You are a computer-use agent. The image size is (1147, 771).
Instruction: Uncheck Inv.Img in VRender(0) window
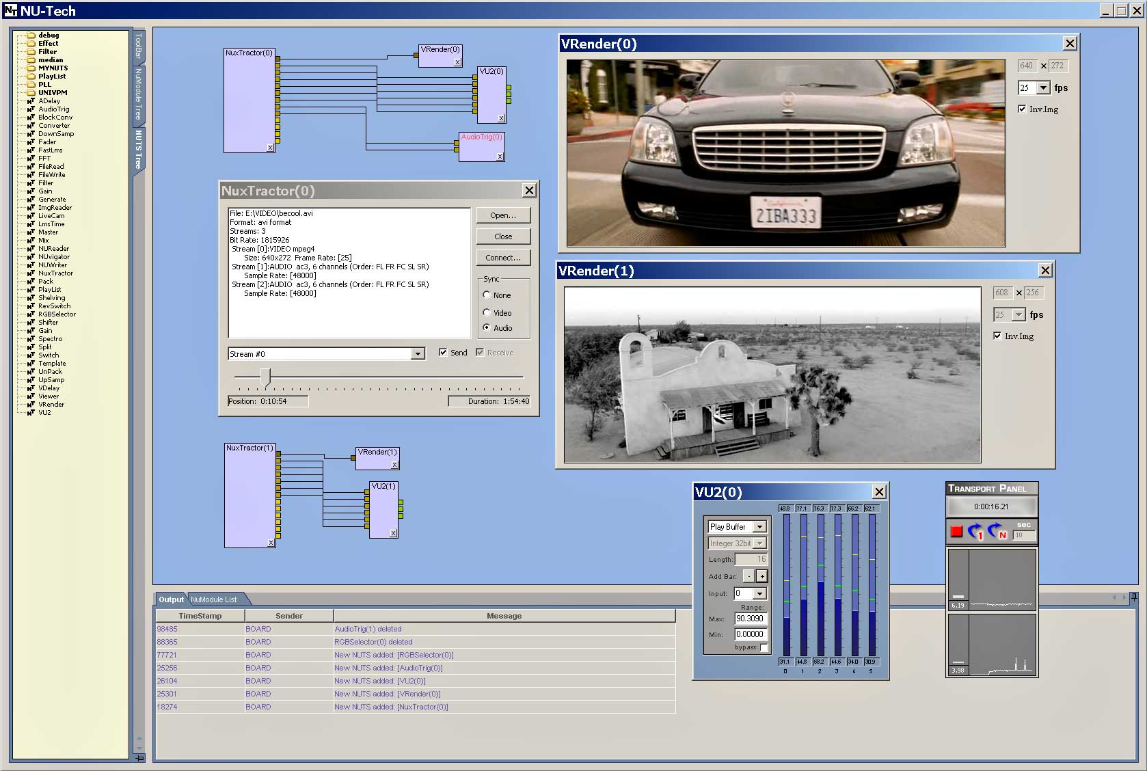pos(1022,109)
